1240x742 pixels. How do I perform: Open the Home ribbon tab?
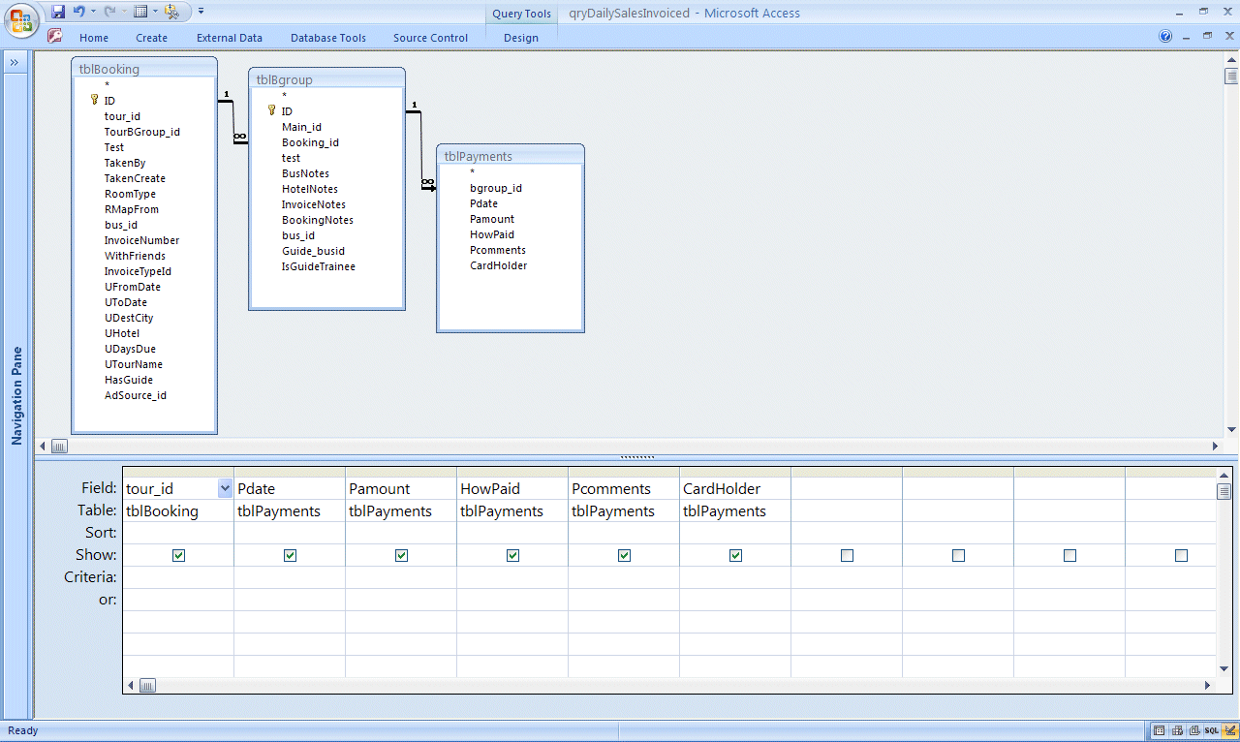tap(94, 38)
